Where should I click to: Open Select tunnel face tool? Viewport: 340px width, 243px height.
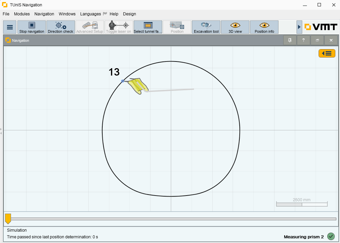tap(148, 27)
